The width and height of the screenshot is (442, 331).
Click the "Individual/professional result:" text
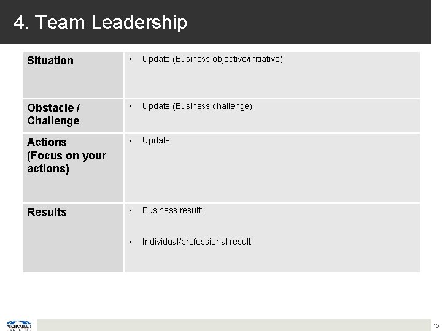point(197,242)
